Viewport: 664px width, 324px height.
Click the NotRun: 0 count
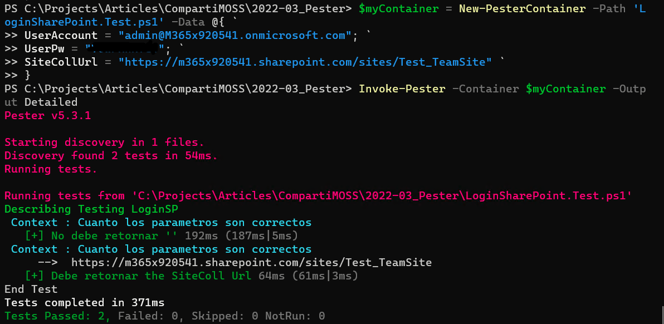coord(295,316)
